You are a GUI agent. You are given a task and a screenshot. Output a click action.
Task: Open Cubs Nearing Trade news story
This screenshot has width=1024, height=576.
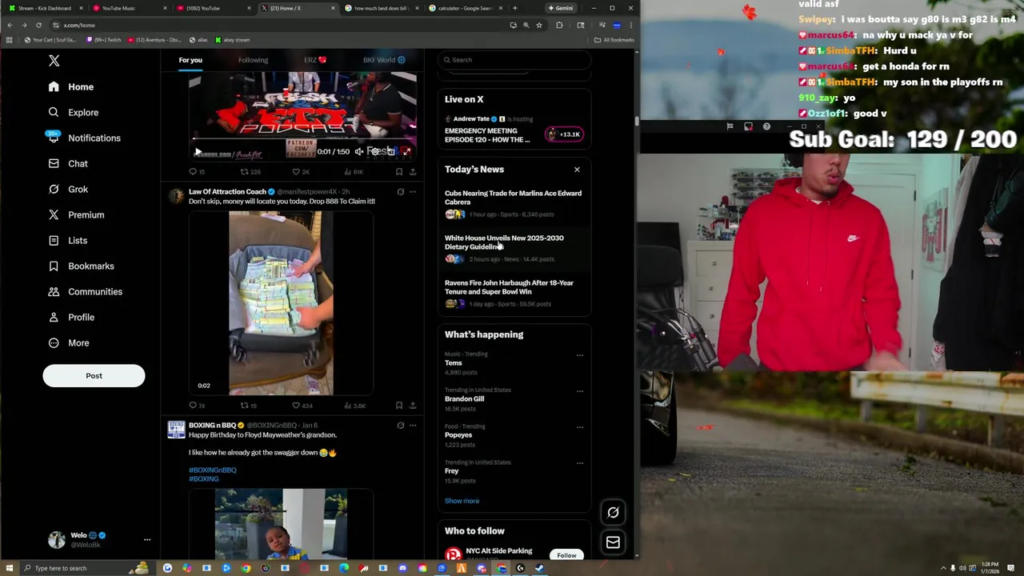pos(514,203)
